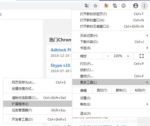The height and width of the screenshot is (126, 150).
Task: Zoom in with the plus button
Action: 128,56
